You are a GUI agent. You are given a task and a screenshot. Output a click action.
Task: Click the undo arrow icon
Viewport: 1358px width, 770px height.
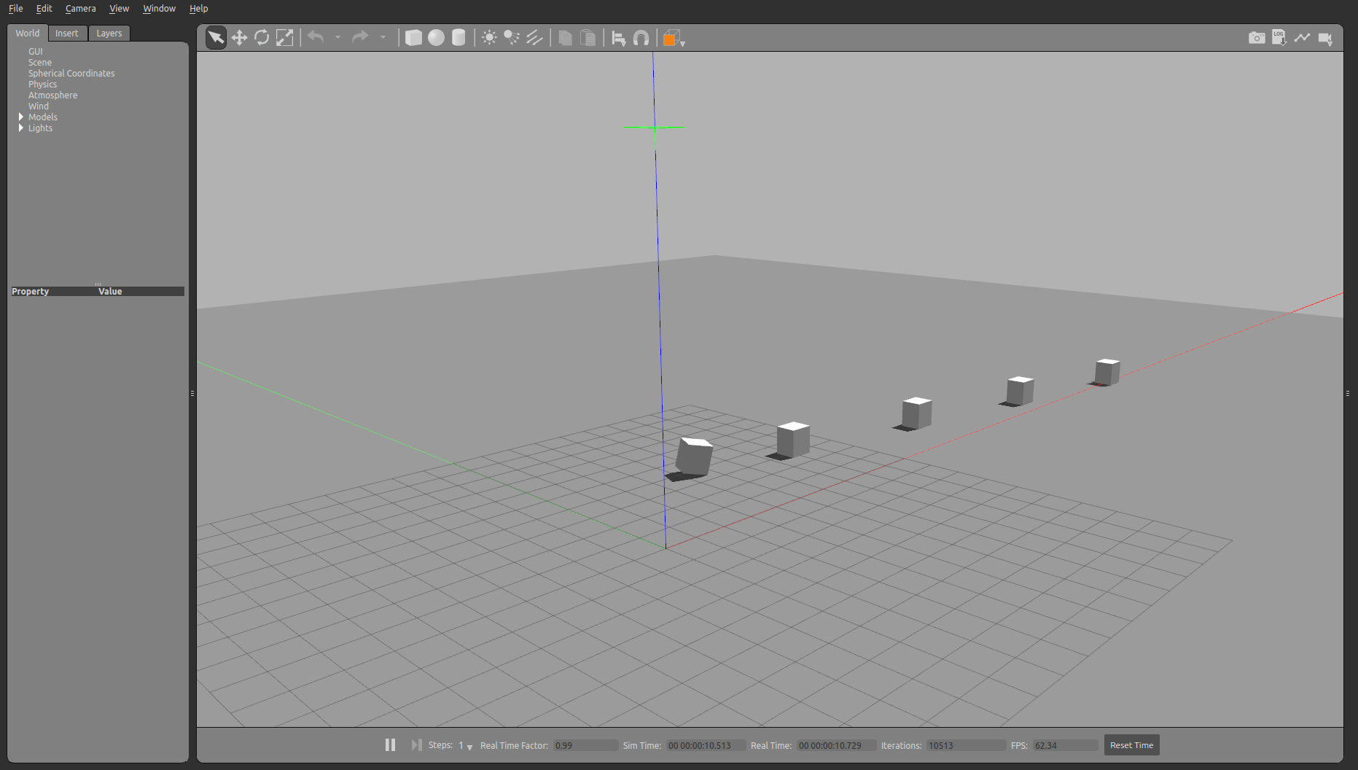point(316,37)
